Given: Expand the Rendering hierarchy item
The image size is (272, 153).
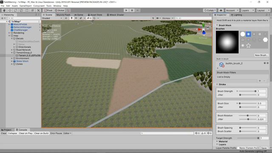Looking at the screenshot, I should tap(9, 33).
